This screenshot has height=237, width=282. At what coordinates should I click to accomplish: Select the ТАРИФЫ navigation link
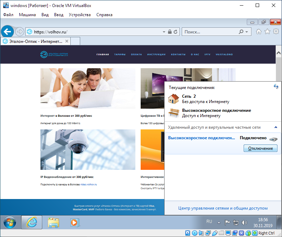[120, 55]
